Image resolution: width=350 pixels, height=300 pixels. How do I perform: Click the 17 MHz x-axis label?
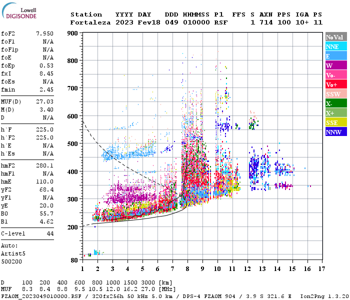(x=321, y=269)
